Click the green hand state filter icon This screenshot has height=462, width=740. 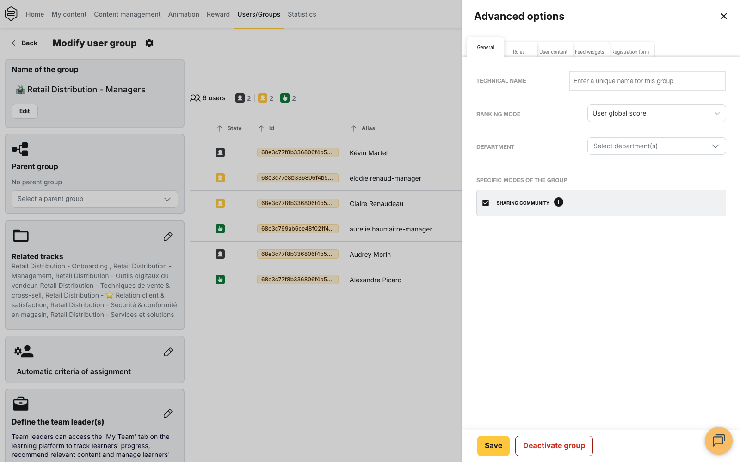click(x=285, y=98)
